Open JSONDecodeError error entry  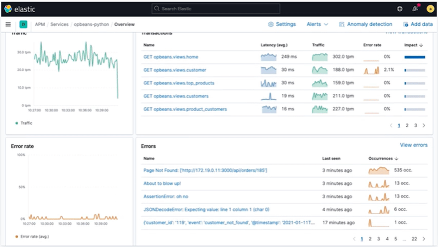coord(206,209)
